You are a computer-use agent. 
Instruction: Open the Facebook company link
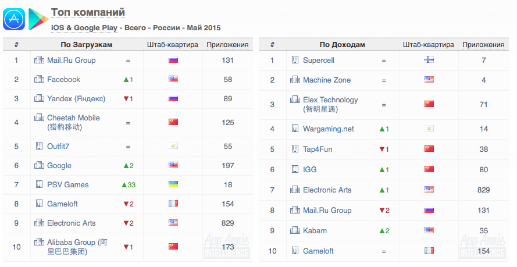tap(63, 79)
